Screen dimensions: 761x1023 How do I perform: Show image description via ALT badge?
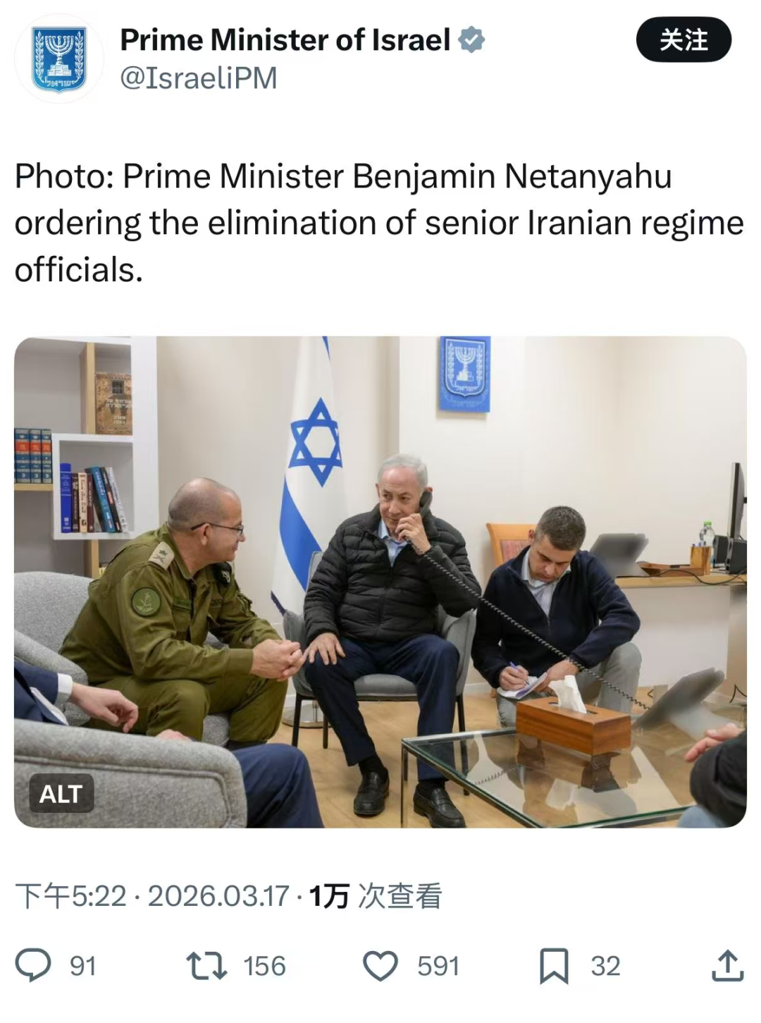click(x=61, y=794)
